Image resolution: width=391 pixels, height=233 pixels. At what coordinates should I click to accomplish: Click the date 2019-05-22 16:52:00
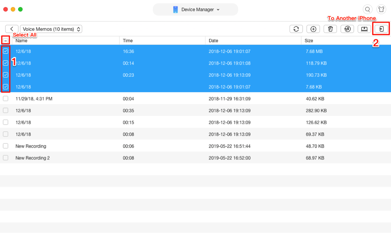click(229, 158)
